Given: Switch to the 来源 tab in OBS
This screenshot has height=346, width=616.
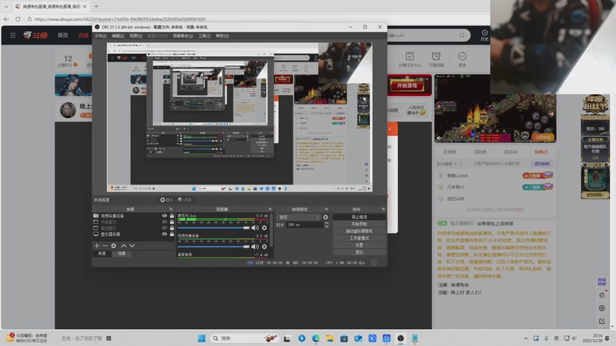Looking at the screenshot, I should [x=102, y=254].
